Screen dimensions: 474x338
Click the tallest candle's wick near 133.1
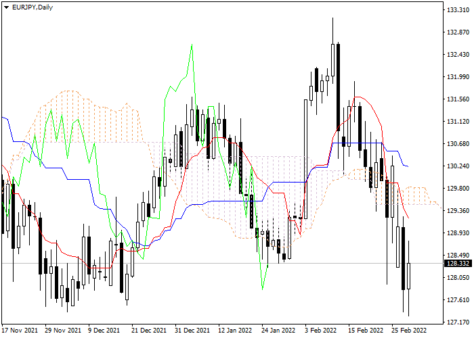click(x=333, y=31)
